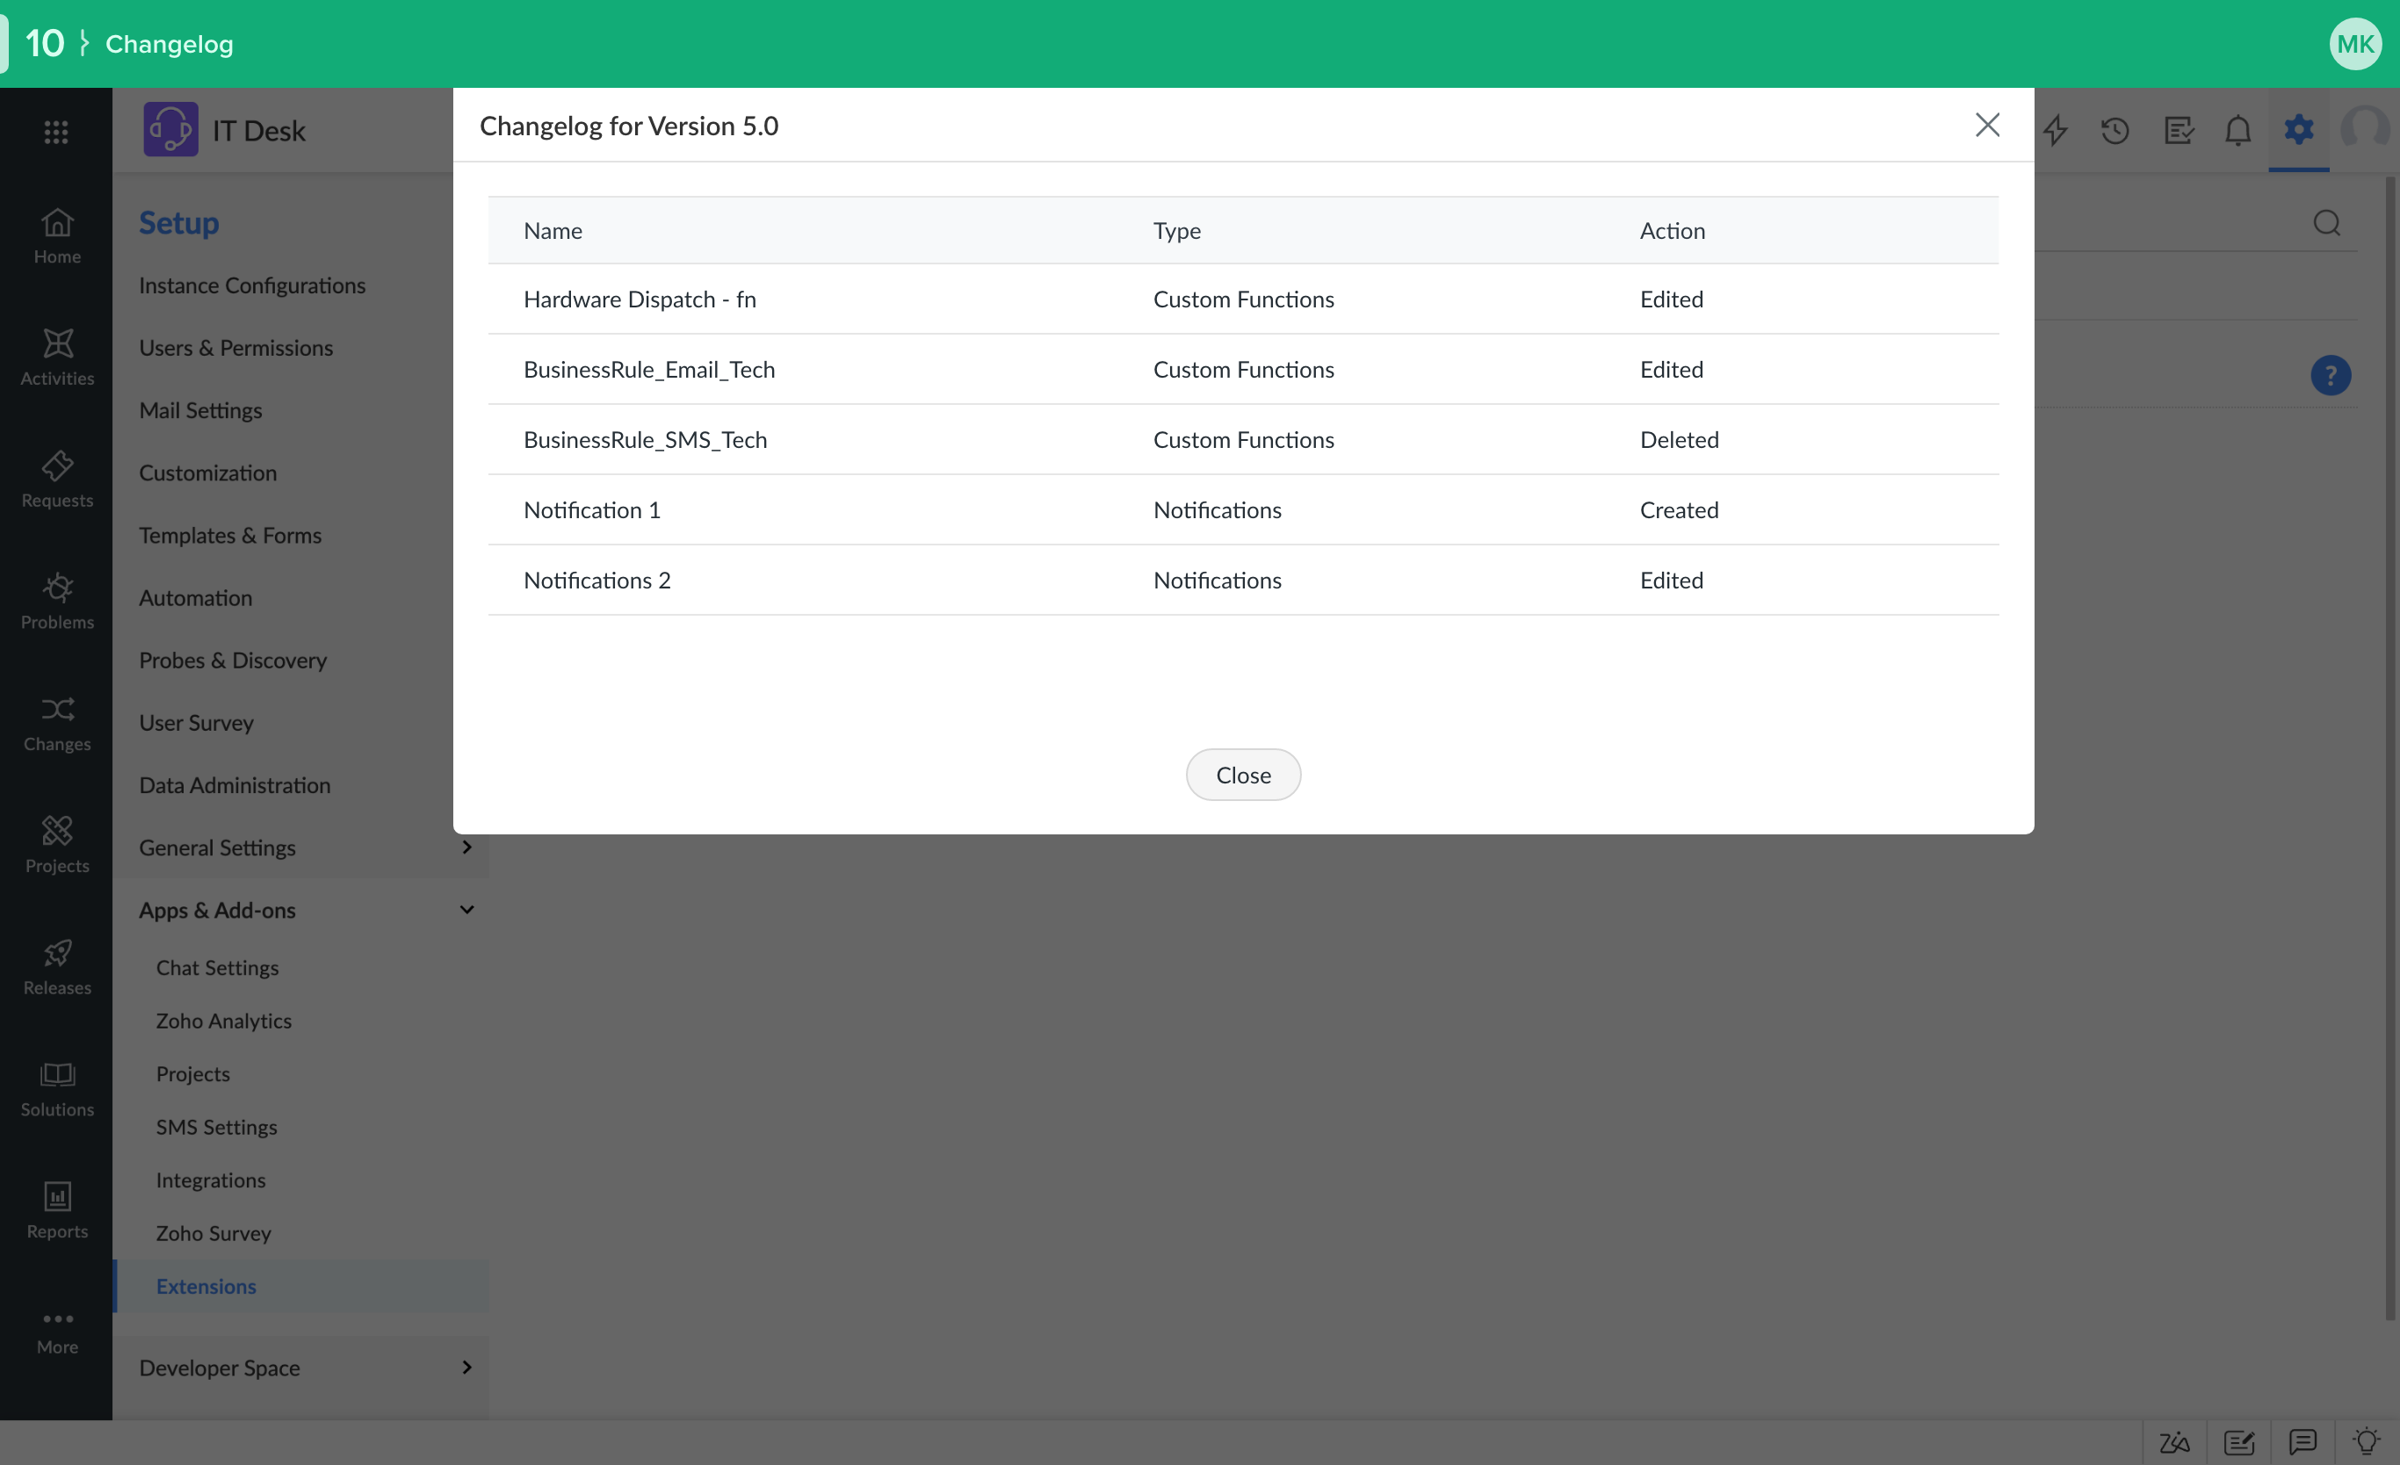Viewport: 2400px width, 1465px height.
Task: Expand General Settings chevron
Action: 466,847
